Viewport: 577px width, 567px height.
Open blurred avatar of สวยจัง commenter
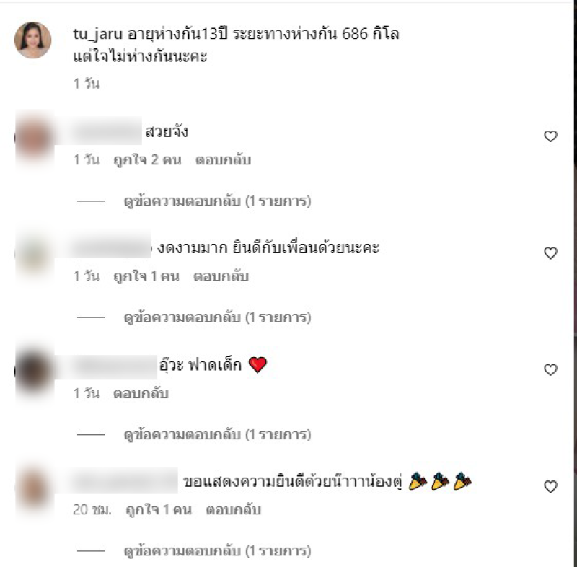34,139
